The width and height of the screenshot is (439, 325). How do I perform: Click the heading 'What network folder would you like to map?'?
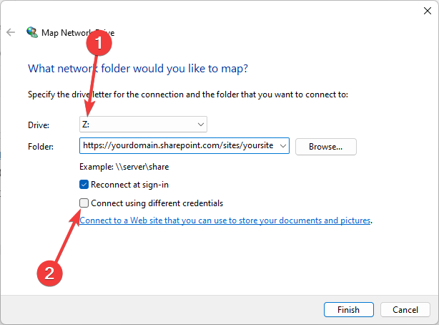pyautogui.click(x=137, y=69)
